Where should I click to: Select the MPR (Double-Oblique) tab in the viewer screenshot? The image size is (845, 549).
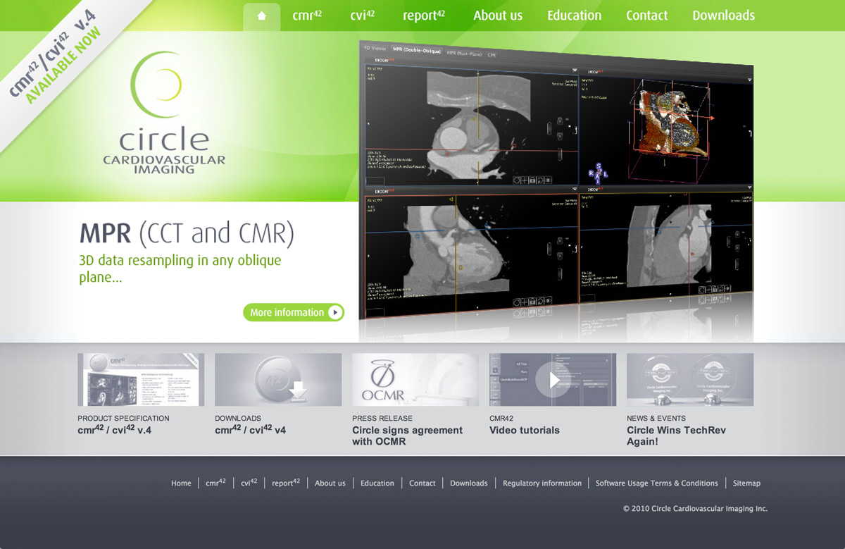point(417,50)
